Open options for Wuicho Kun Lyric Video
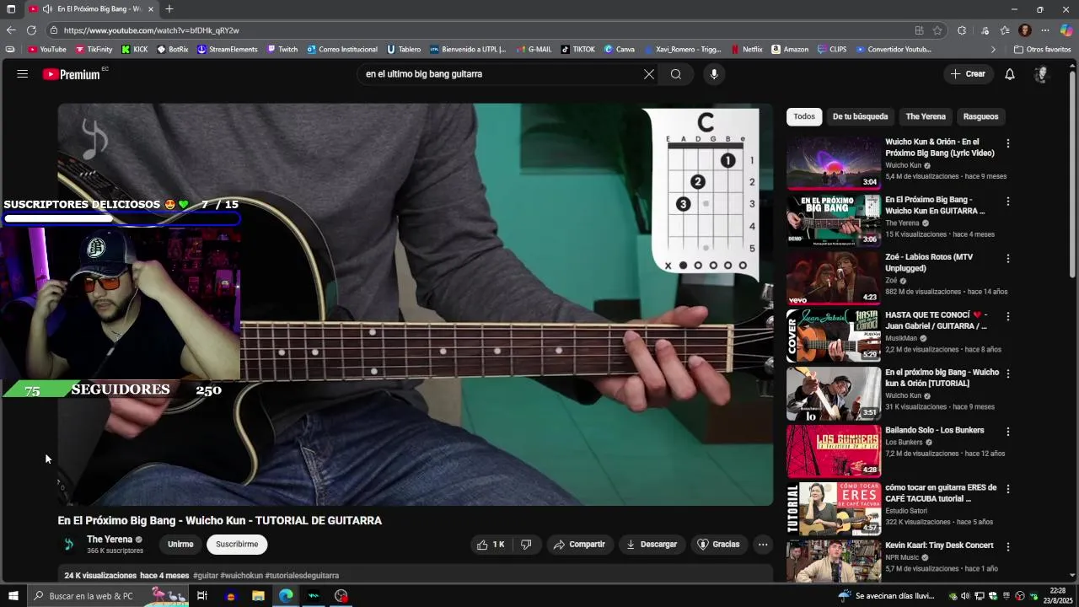The width and height of the screenshot is (1079, 607). point(1007,144)
